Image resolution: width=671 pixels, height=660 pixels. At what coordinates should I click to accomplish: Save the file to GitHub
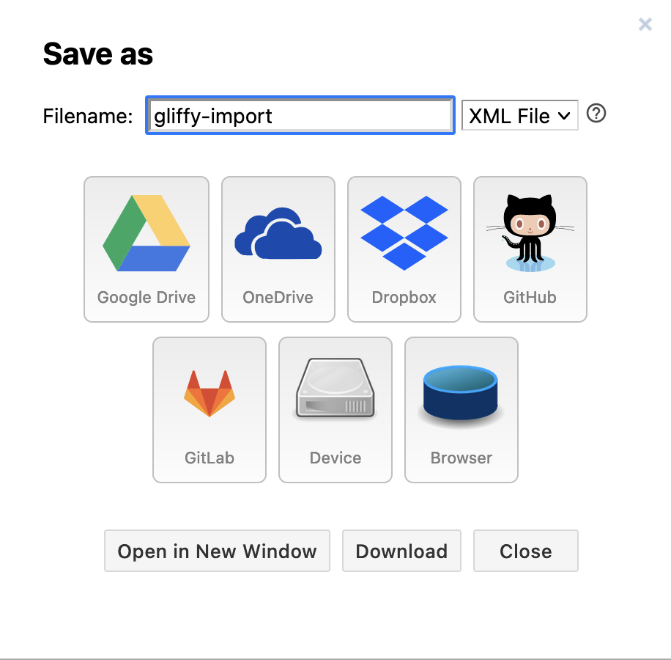click(x=530, y=249)
